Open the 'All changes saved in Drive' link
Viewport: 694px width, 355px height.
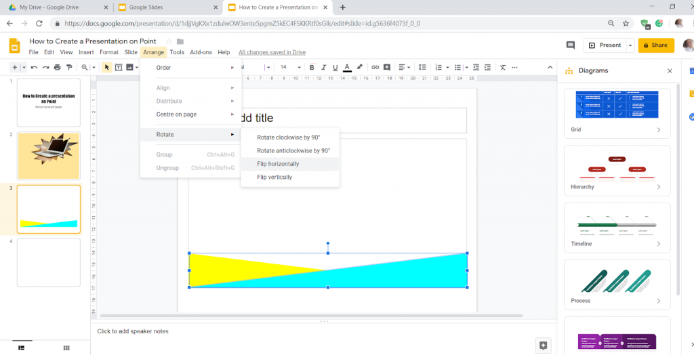click(272, 52)
